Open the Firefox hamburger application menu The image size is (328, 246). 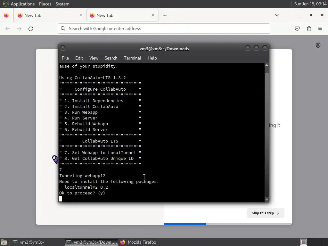click(x=320, y=29)
